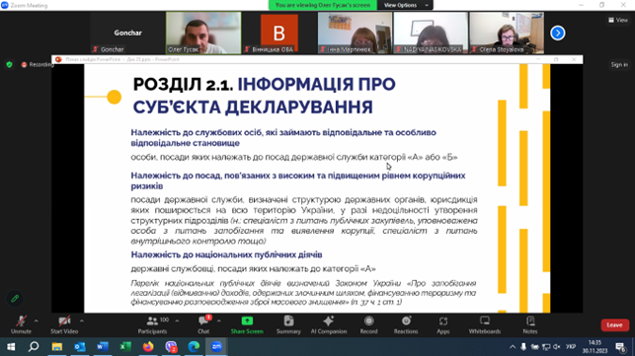This screenshot has width=635, height=356.
Task: Open the Chat panel
Action: [x=203, y=324]
